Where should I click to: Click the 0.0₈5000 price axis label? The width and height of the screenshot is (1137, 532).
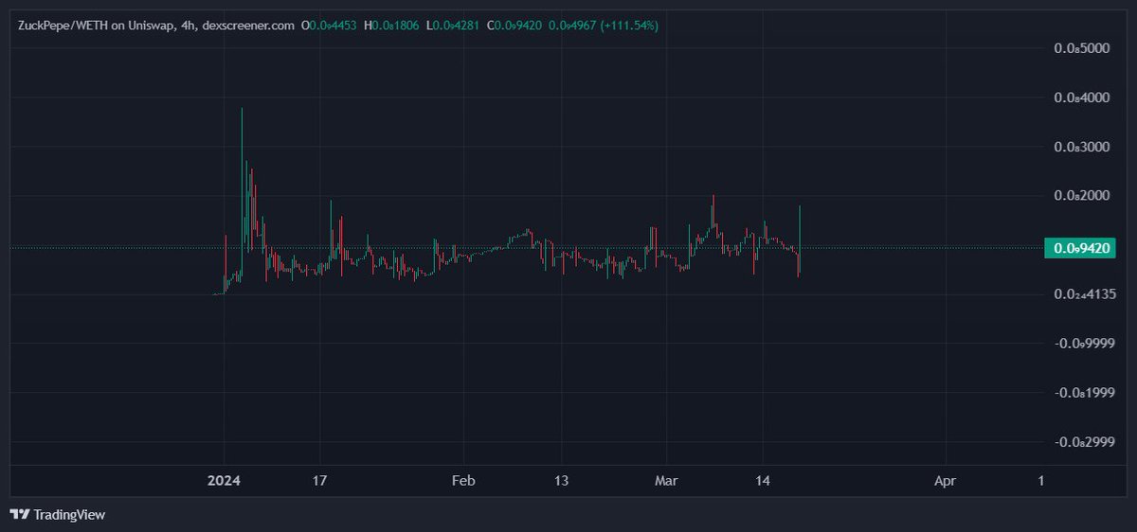tap(1081, 48)
